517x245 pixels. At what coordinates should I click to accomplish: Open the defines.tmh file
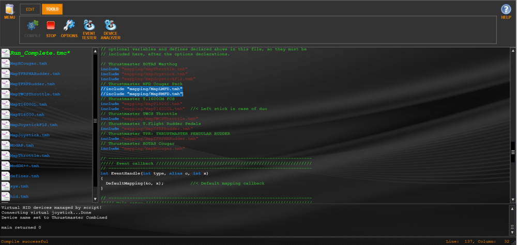(x=24, y=176)
